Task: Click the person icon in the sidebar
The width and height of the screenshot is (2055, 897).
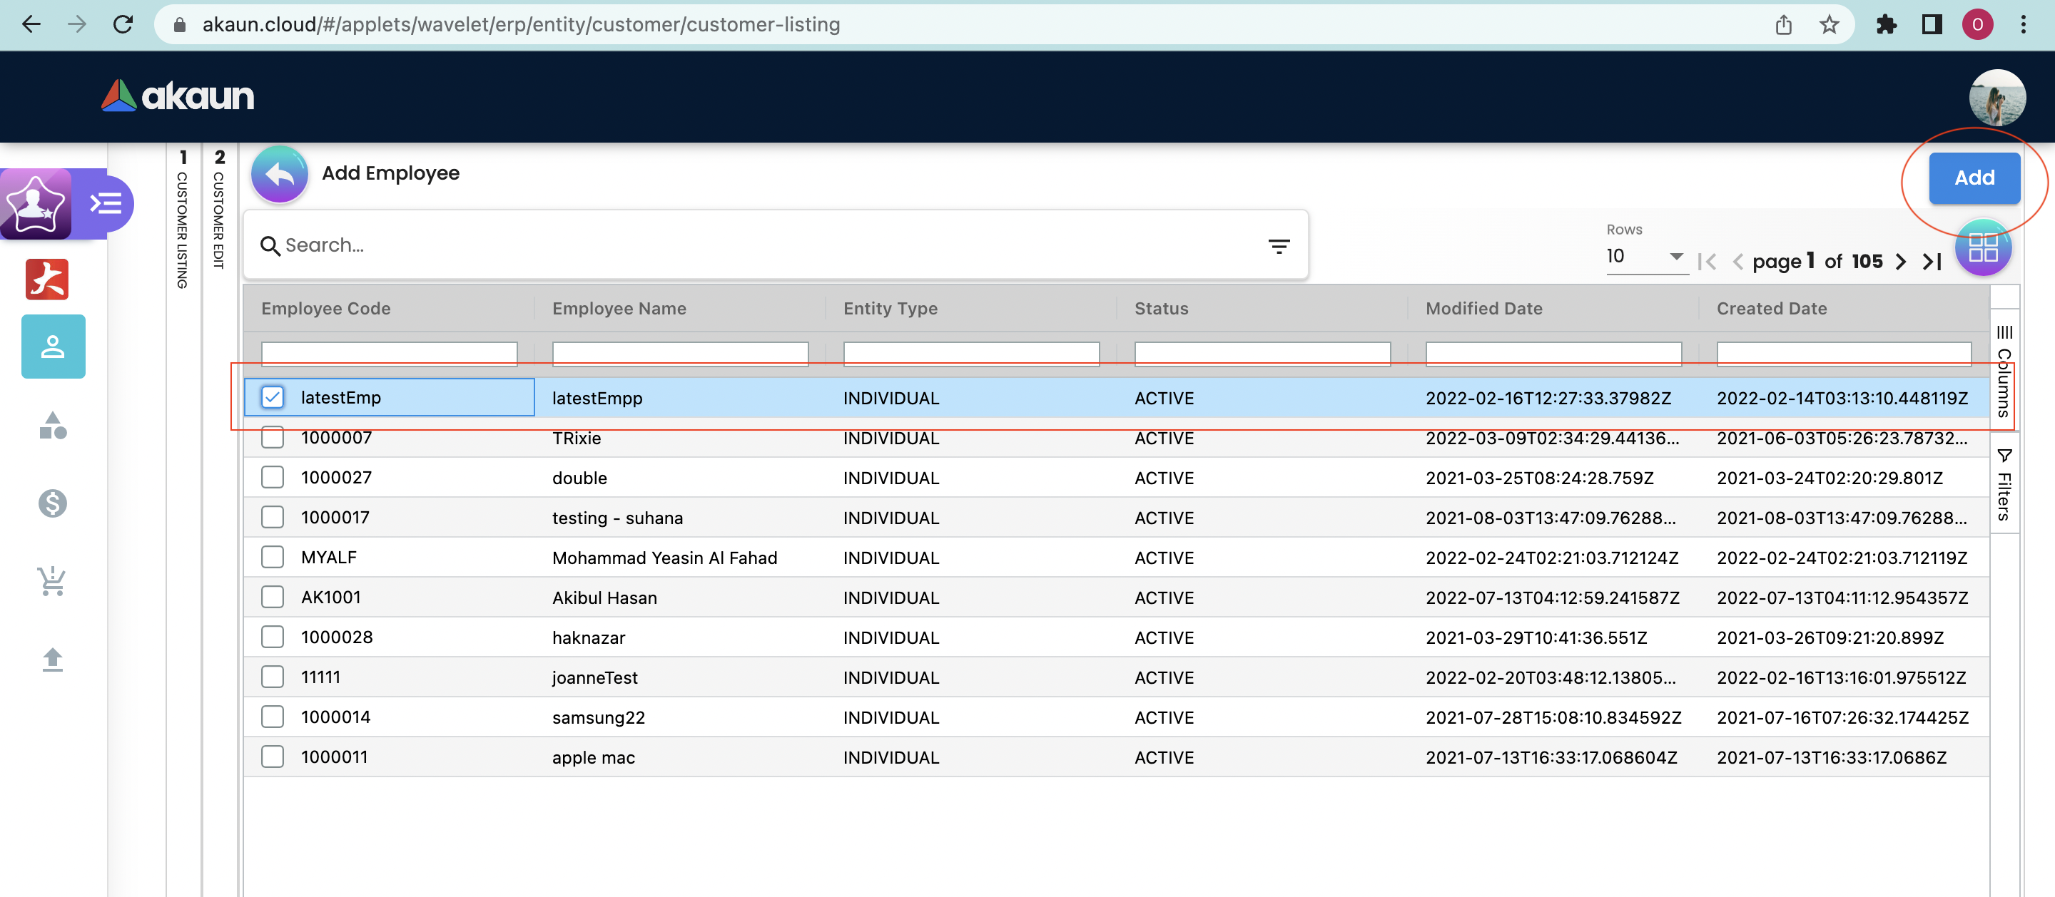Action: click(x=53, y=347)
